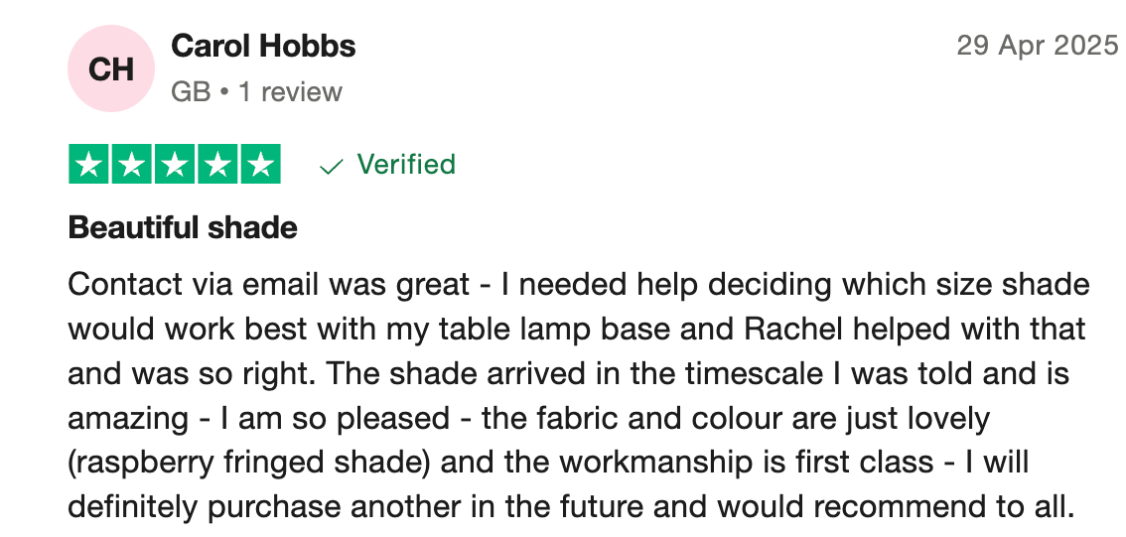Click the GB country label
This screenshot has width=1126, height=537.
(191, 92)
